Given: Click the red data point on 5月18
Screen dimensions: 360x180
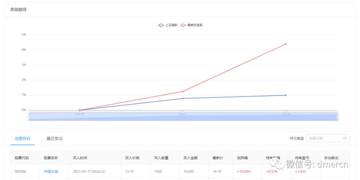Looking at the screenshot, I should pos(285,44).
